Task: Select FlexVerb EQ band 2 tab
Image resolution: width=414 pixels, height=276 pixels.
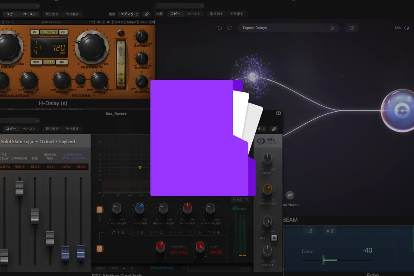Action: (x=137, y=232)
